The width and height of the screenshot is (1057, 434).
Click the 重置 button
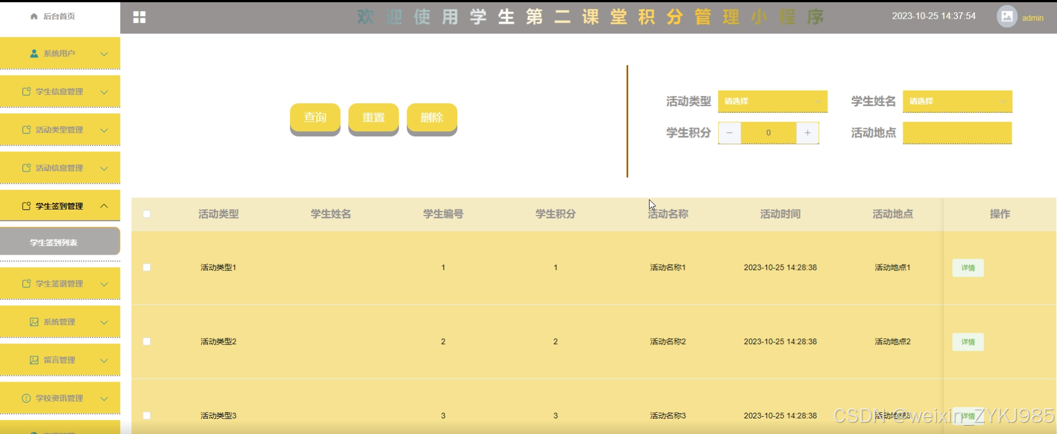[373, 118]
